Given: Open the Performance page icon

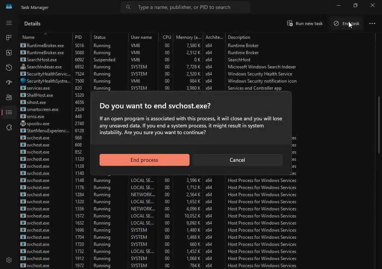Looking at the screenshot, I should click(x=9, y=53).
